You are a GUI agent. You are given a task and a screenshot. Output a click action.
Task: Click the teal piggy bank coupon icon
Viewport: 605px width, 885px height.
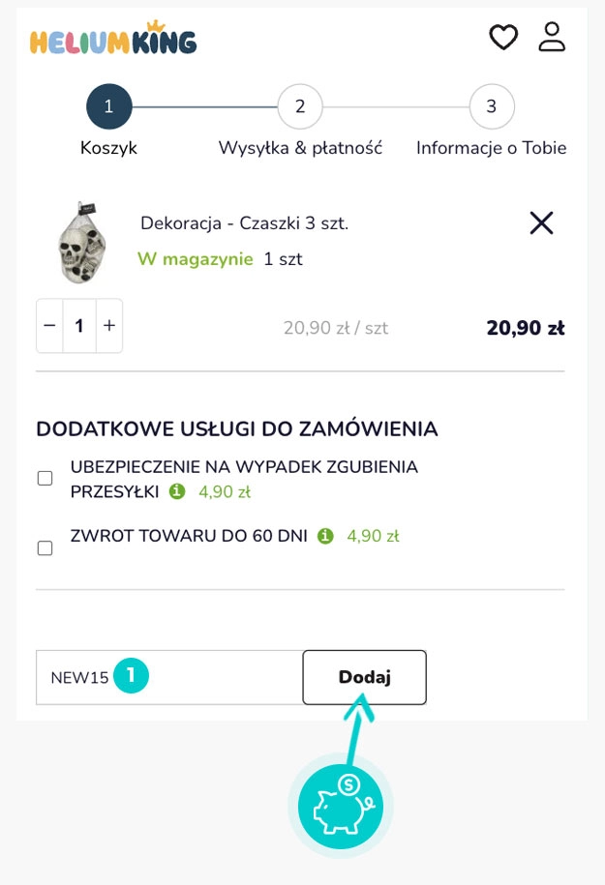point(340,806)
